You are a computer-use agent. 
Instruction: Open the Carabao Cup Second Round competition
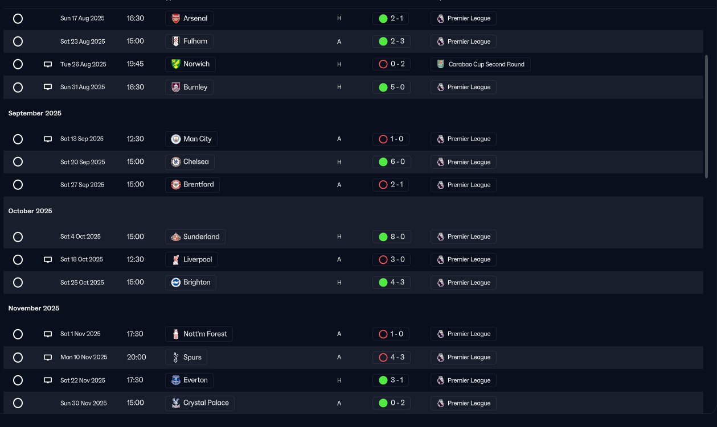481,64
